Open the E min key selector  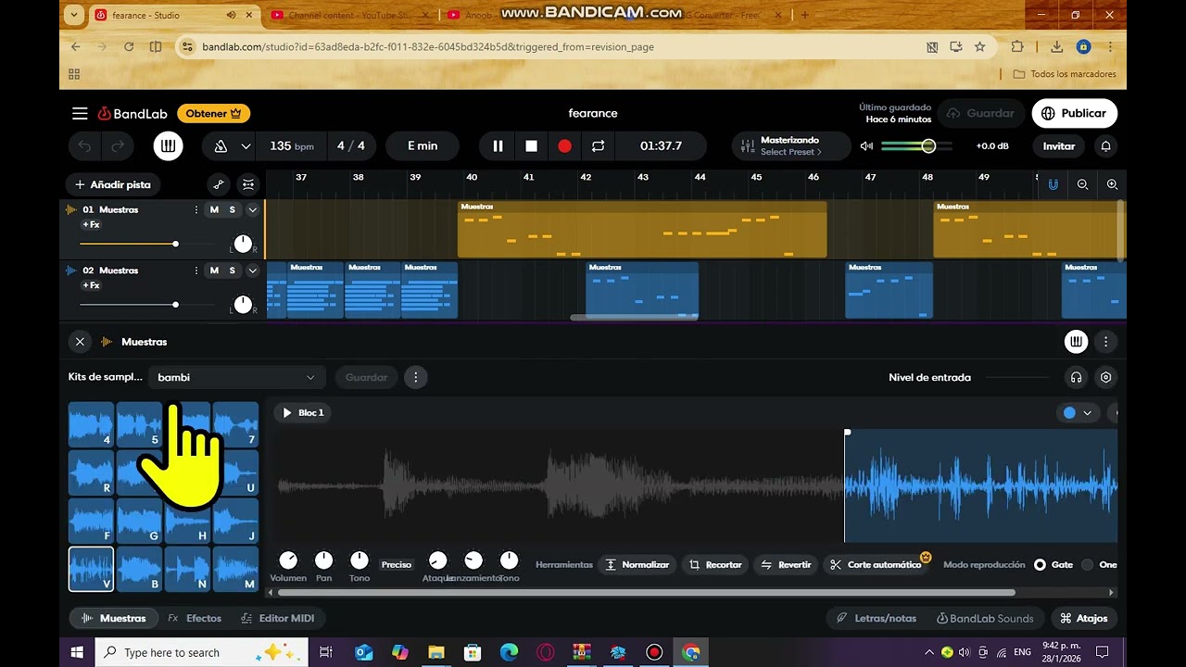point(423,145)
